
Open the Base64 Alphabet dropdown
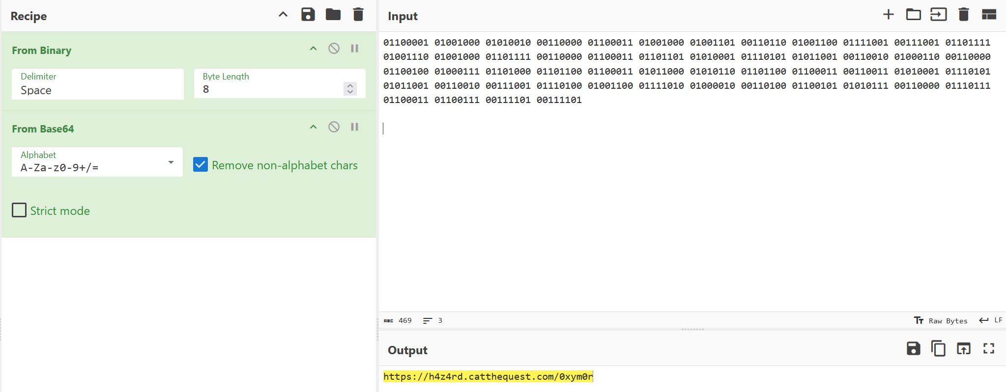(97, 162)
